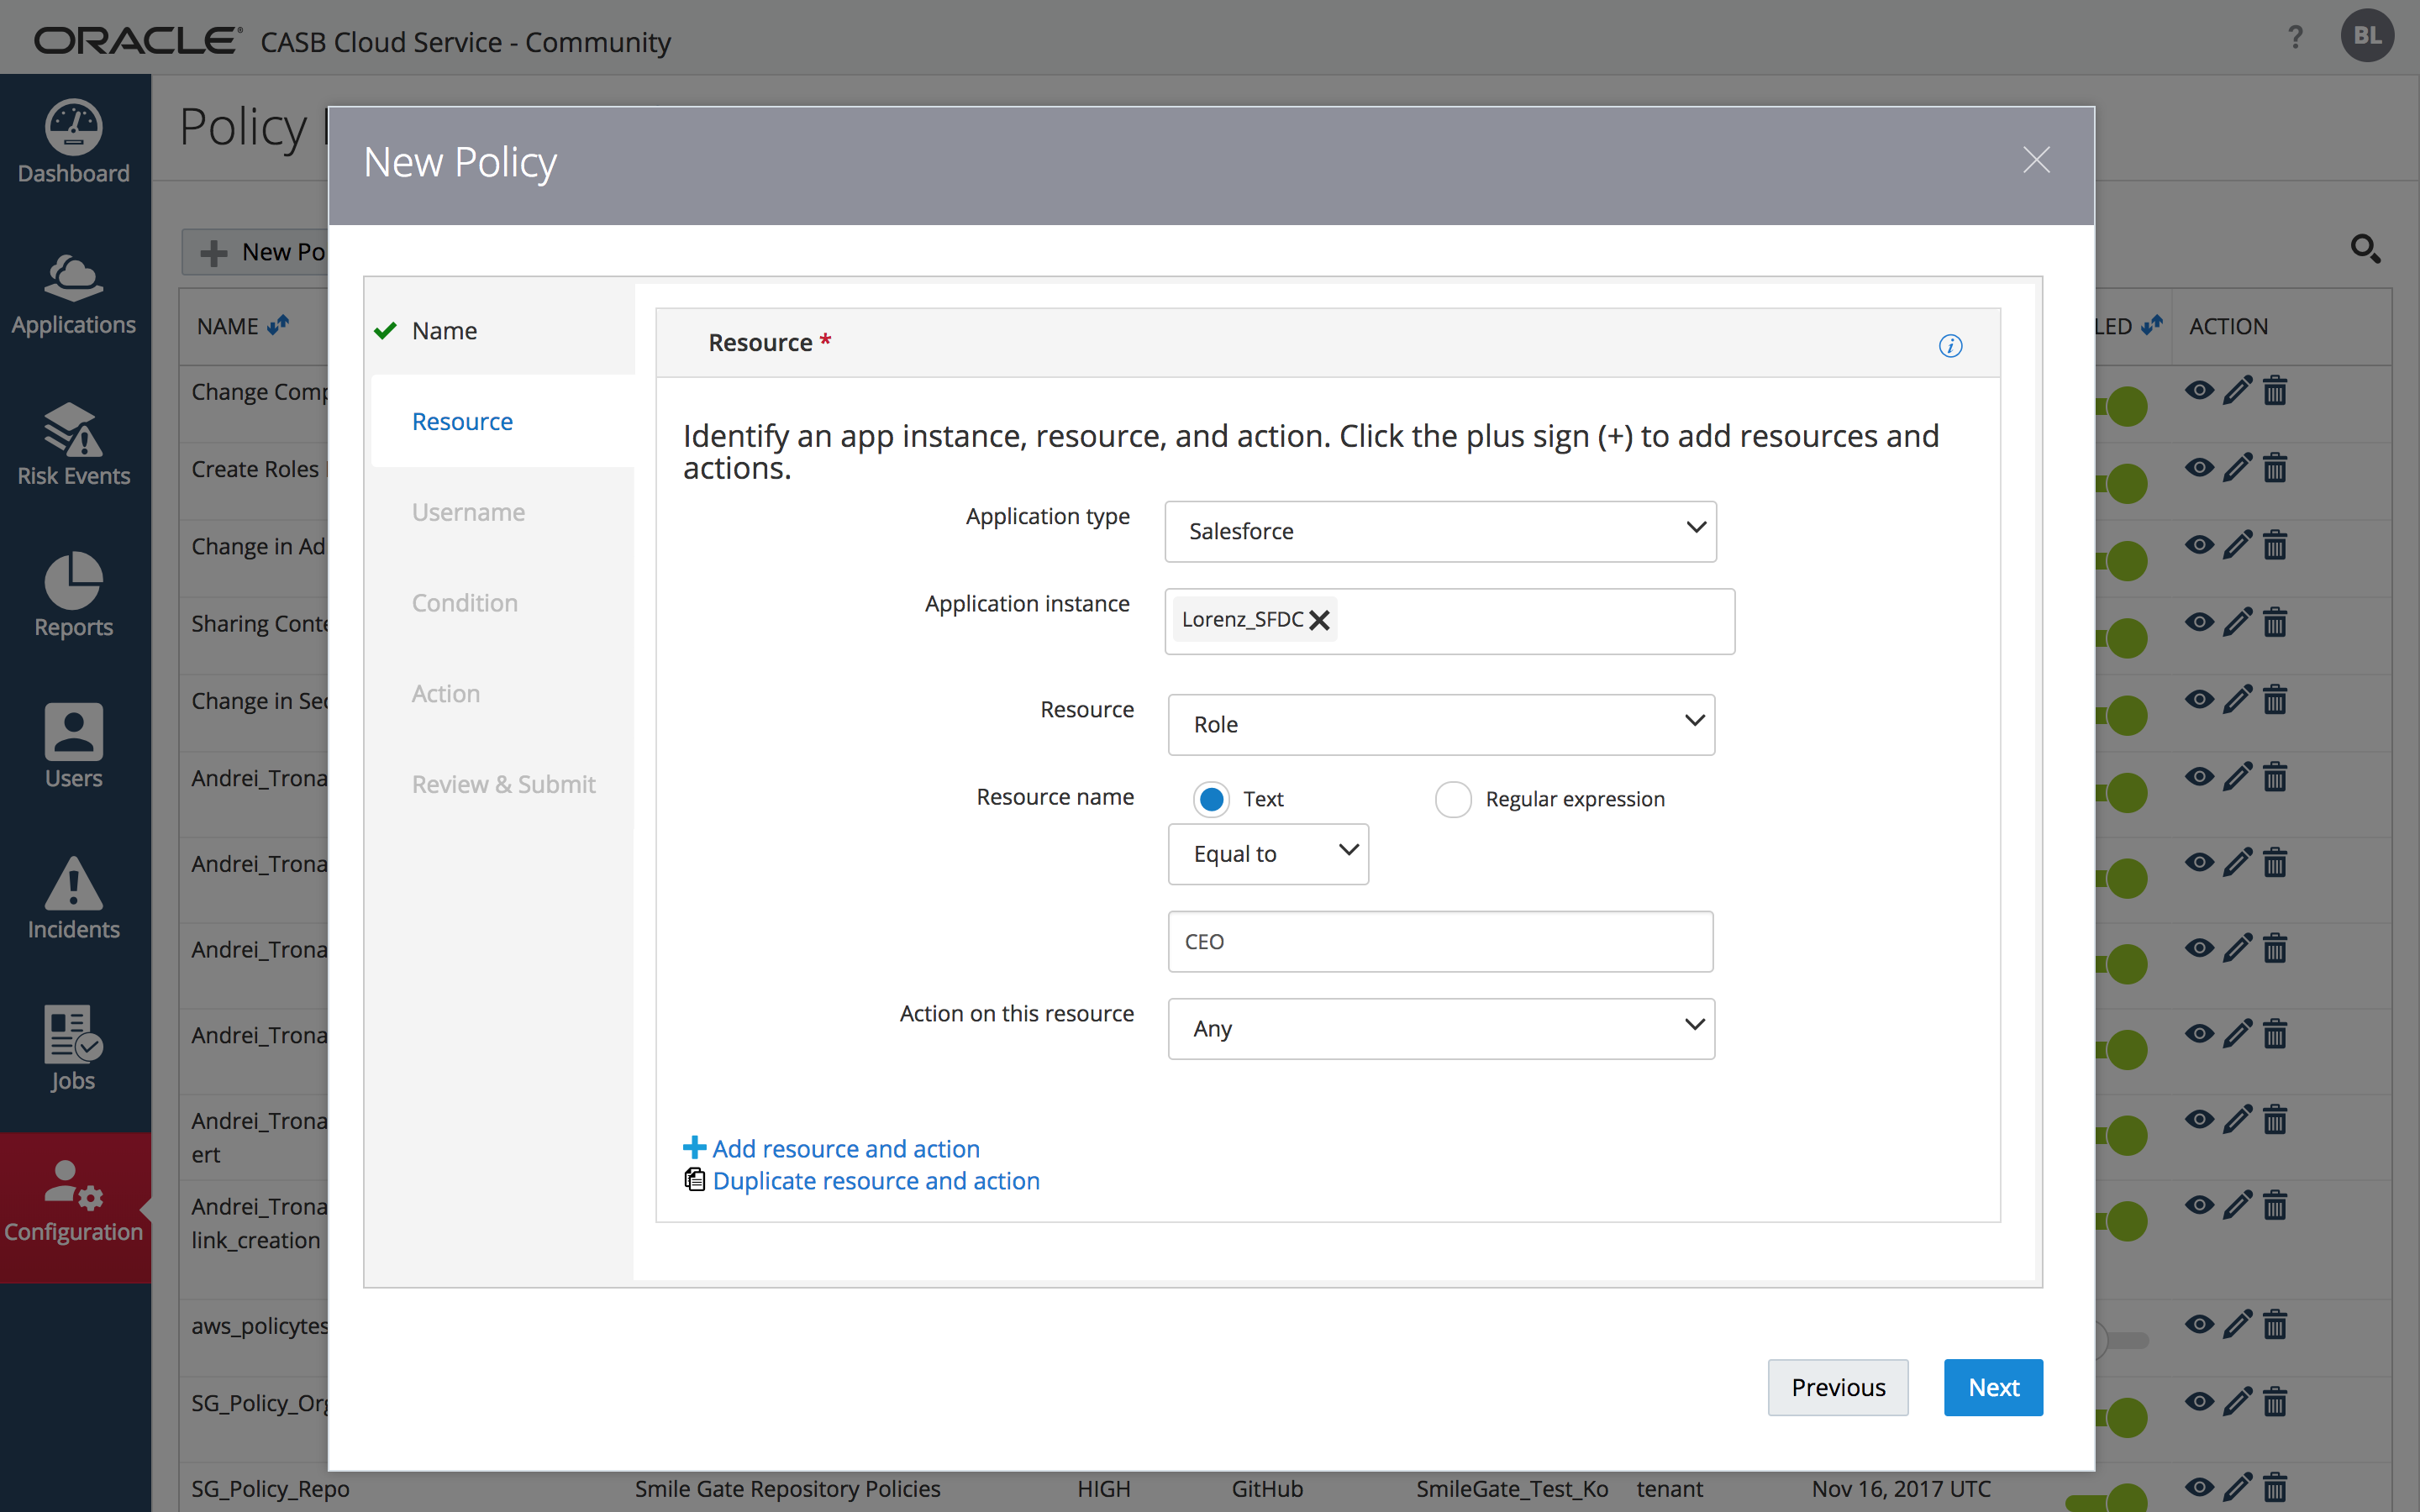2420x1512 pixels.
Task: Click the Resource info icon
Action: coord(1950,346)
